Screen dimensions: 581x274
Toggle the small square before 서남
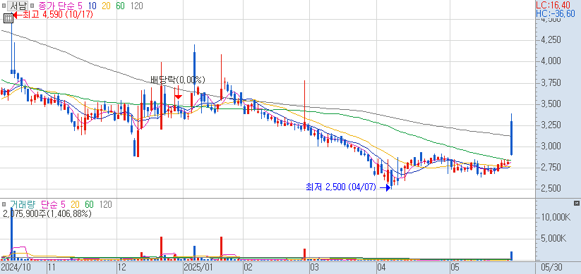4,6
